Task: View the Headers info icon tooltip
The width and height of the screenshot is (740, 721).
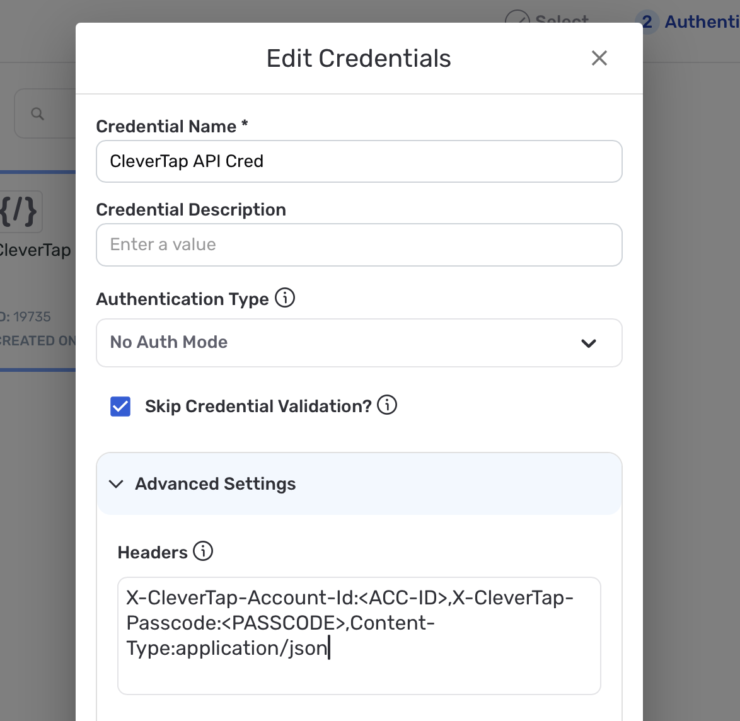Action: pos(203,551)
